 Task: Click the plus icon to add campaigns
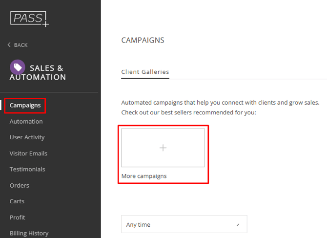pos(163,148)
